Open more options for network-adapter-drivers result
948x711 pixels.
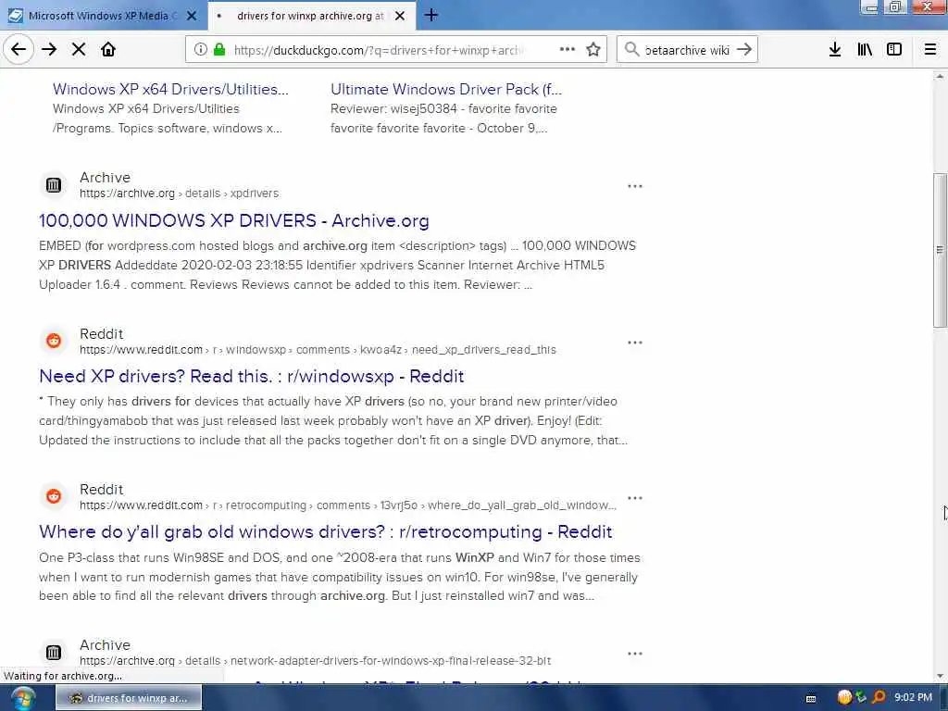(x=635, y=654)
